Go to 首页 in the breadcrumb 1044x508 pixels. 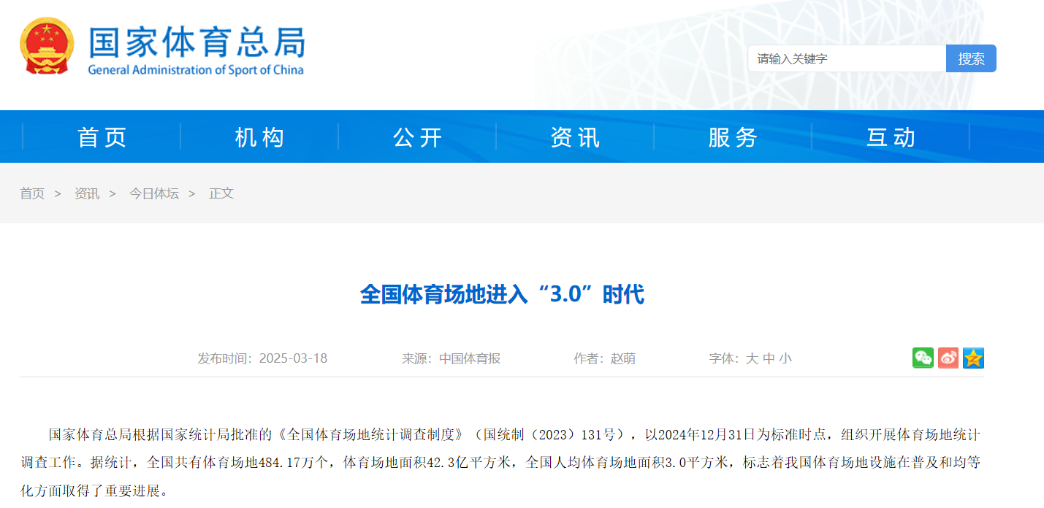tap(32, 193)
